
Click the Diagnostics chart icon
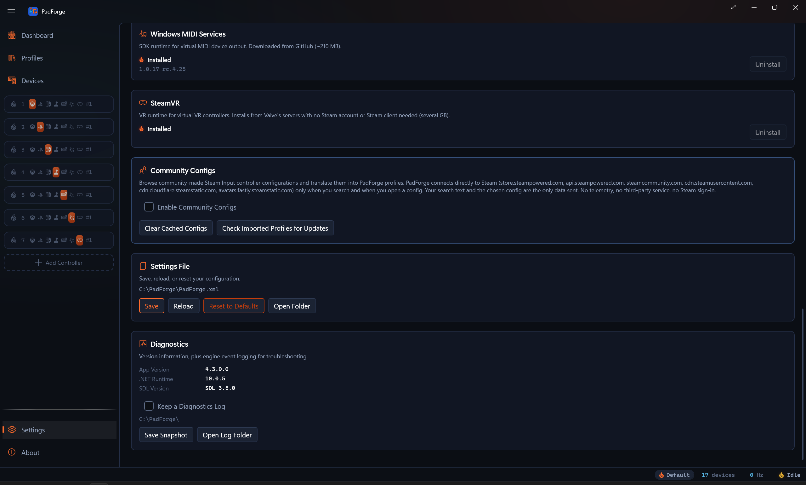click(x=143, y=344)
